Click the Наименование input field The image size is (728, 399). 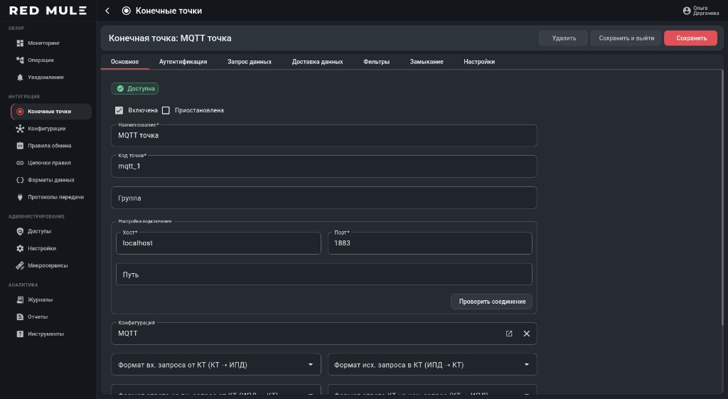click(324, 136)
